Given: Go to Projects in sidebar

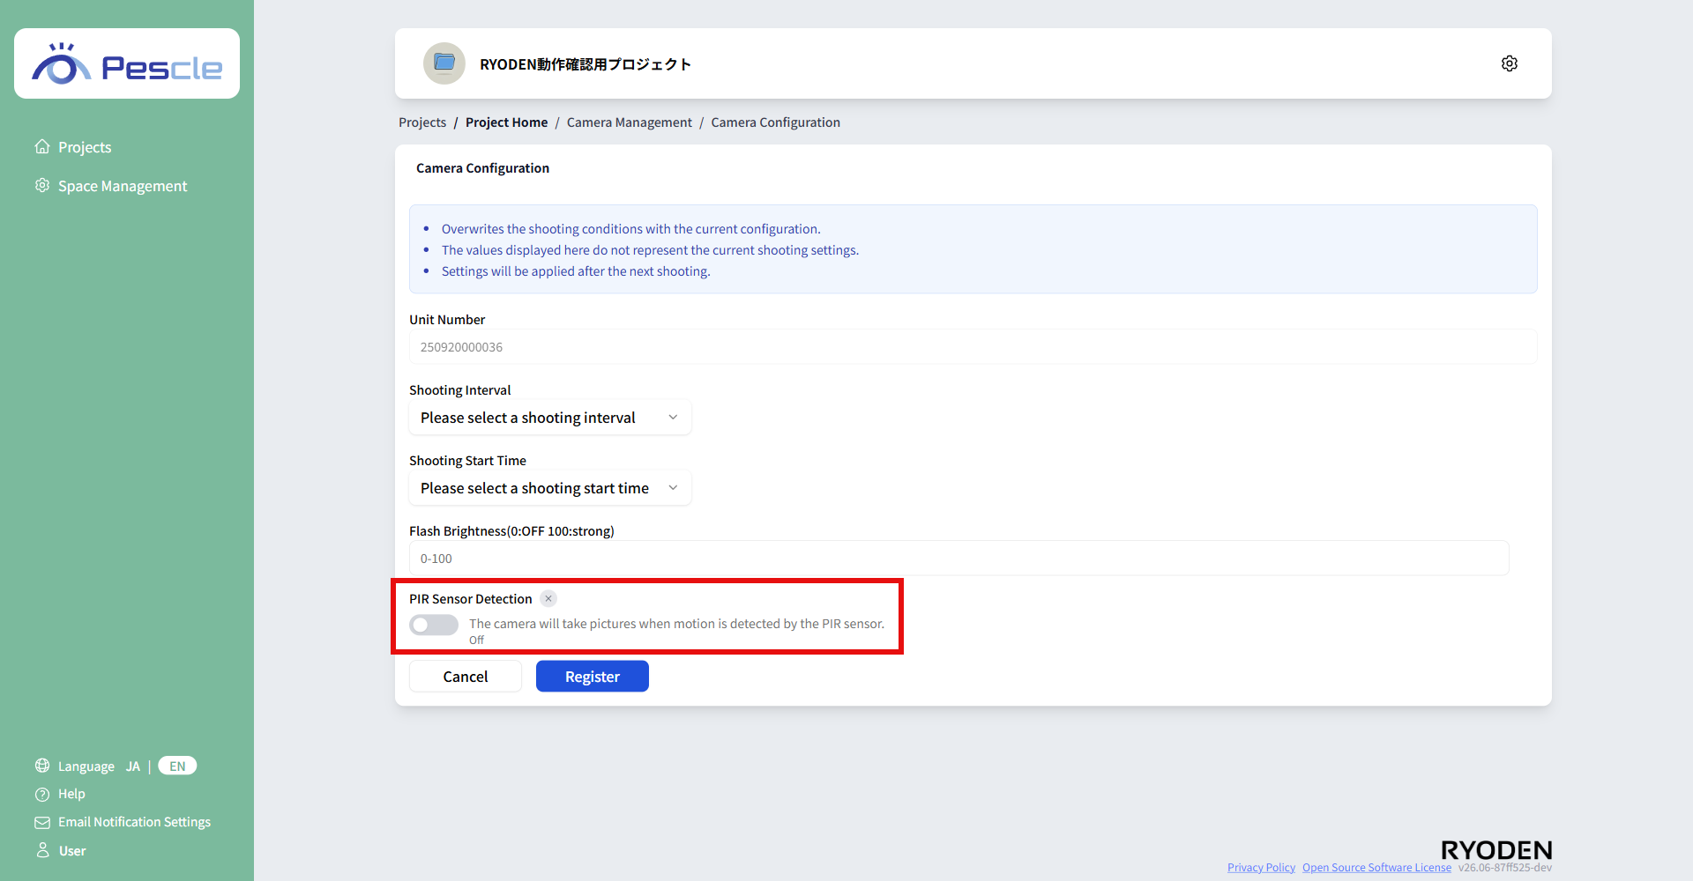Looking at the screenshot, I should pos(85,147).
